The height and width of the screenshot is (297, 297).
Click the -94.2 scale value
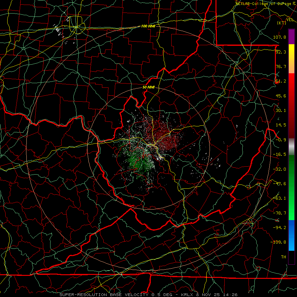[280, 227]
